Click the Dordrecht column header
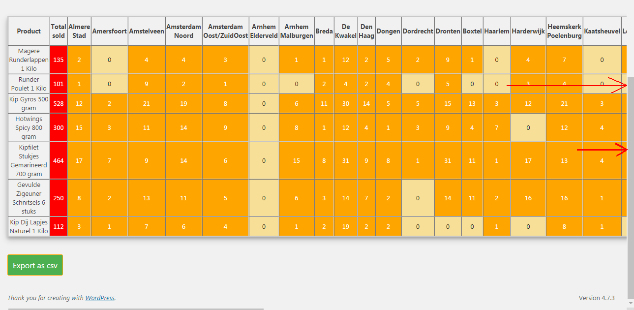This screenshot has height=310, width=634. click(x=418, y=31)
